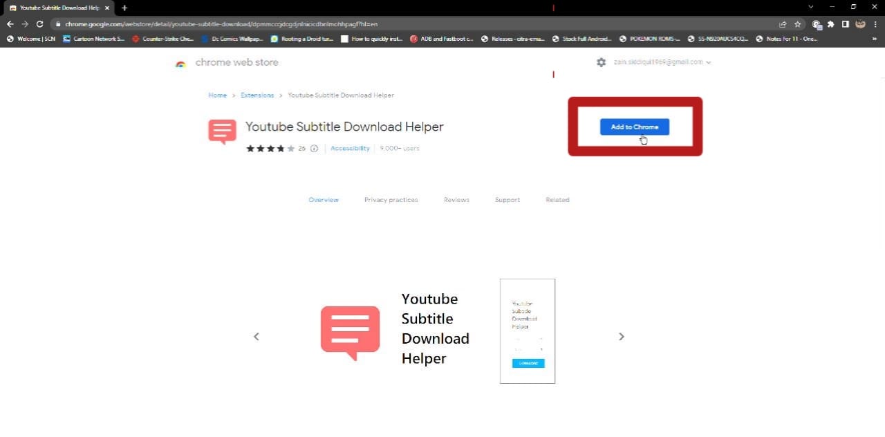Click the address bar URL field
Image resolution: width=885 pixels, height=437 pixels.
415,24
